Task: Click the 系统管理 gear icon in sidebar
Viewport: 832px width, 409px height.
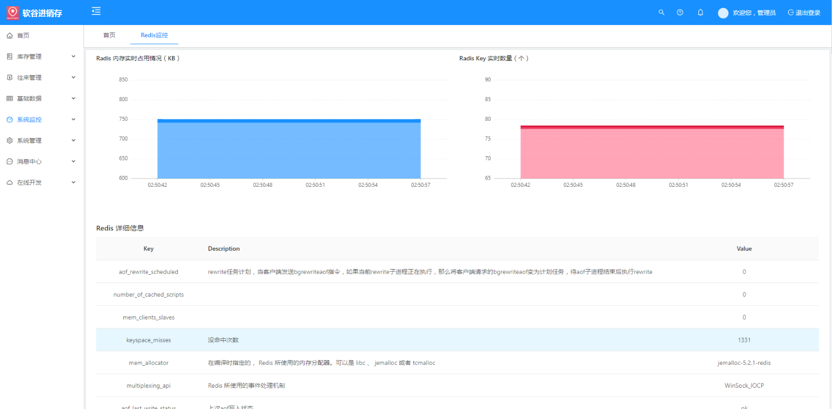Action: click(10, 140)
